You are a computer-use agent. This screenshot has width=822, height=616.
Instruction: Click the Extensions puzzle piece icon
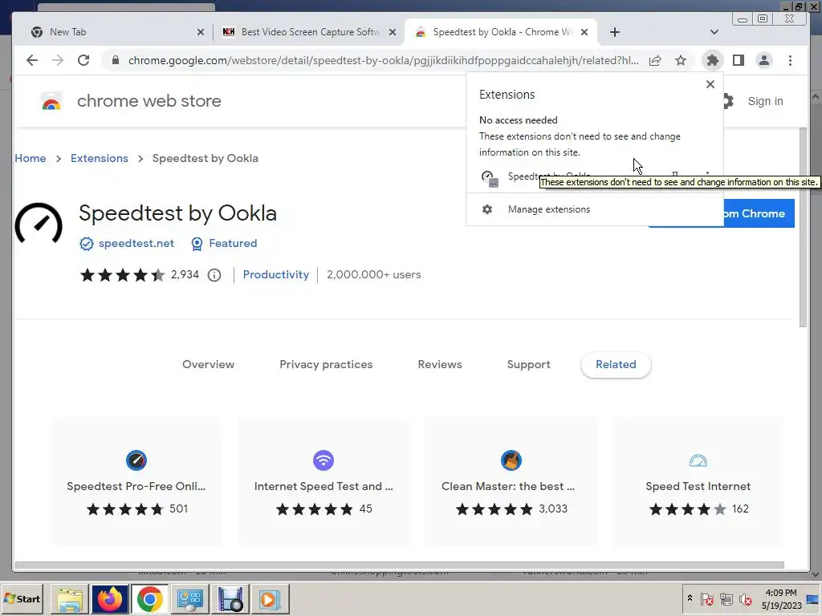(x=713, y=60)
